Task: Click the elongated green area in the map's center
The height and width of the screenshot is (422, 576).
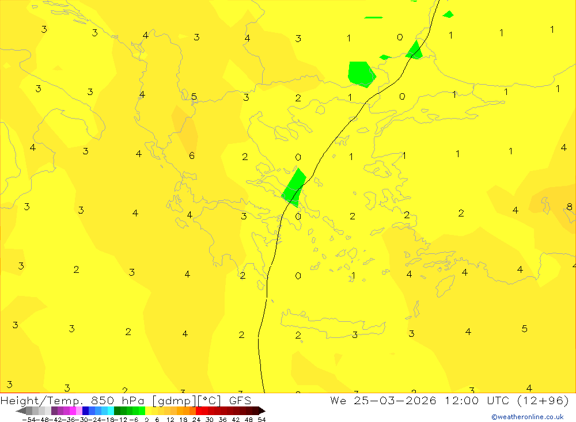Action: click(294, 187)
